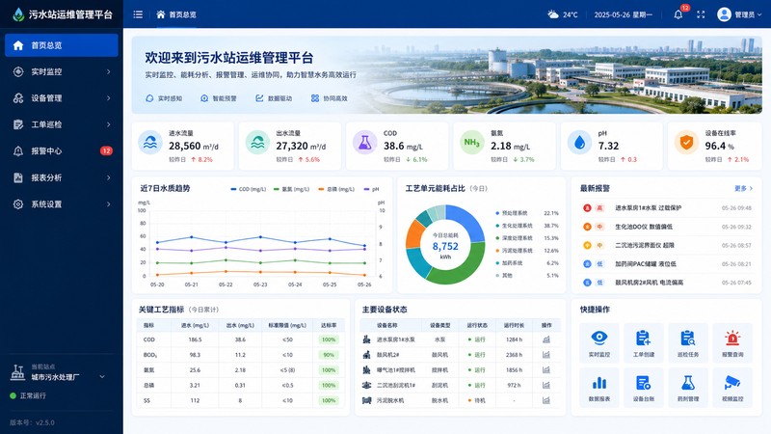
Task: Expand the 报表分析 sidebar menu
Action: click(x=62, y=177)
